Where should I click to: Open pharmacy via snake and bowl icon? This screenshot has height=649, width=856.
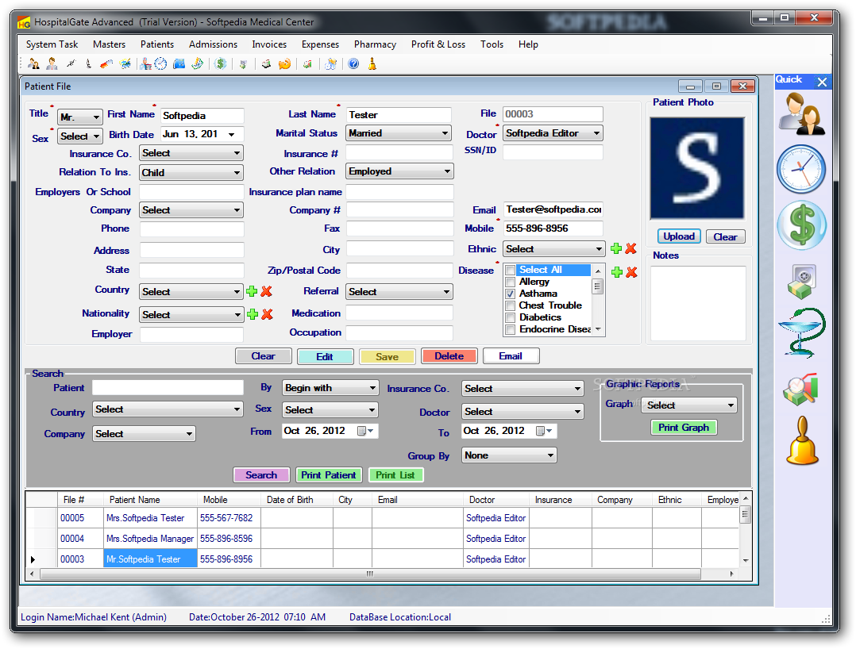(x=801, y=332)
